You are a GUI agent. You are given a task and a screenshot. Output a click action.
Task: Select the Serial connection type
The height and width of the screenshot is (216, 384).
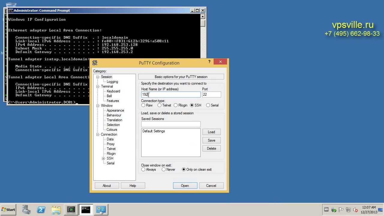pyautogui.click(x=208, y=105)
